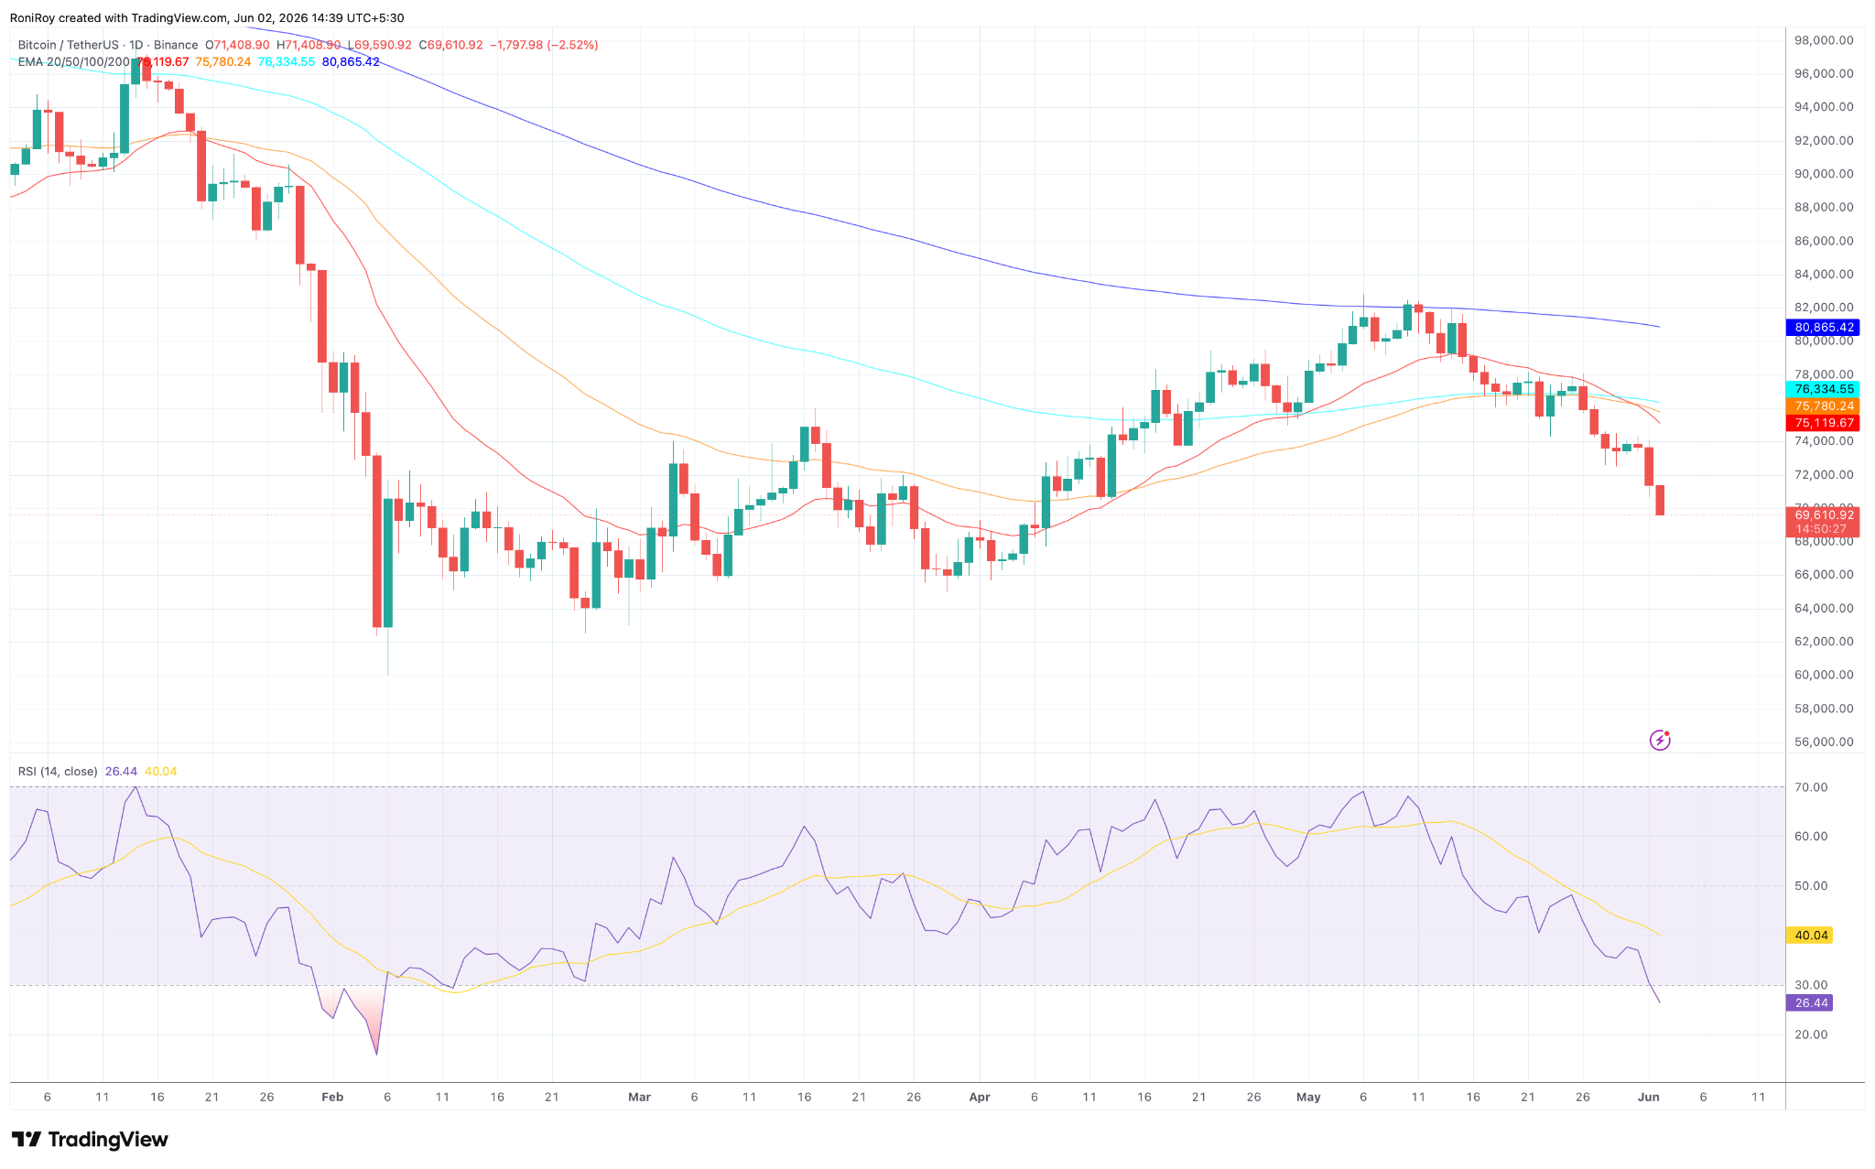Viewport: 1875px width, 1169px height.
Task: Click the 92,000.00 price axis label
Action: click(1824, 141)
